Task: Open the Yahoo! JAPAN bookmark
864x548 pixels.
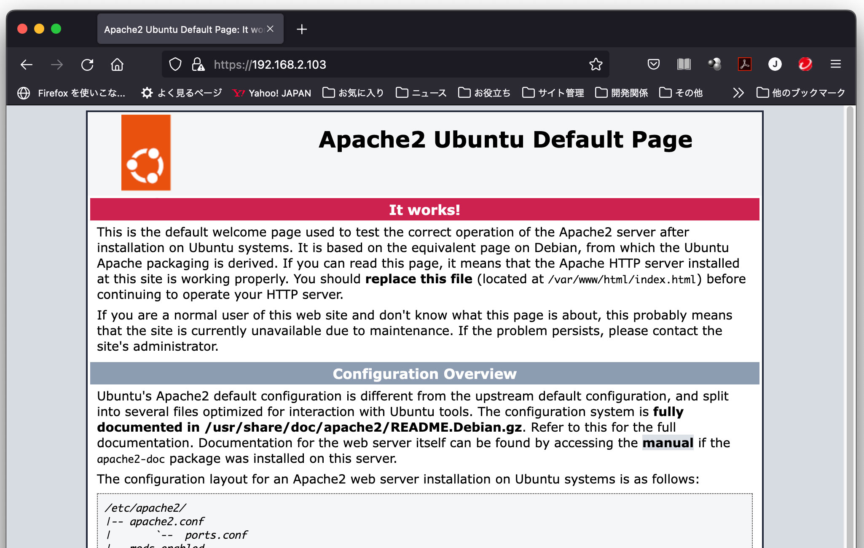Action: point(272,93)
